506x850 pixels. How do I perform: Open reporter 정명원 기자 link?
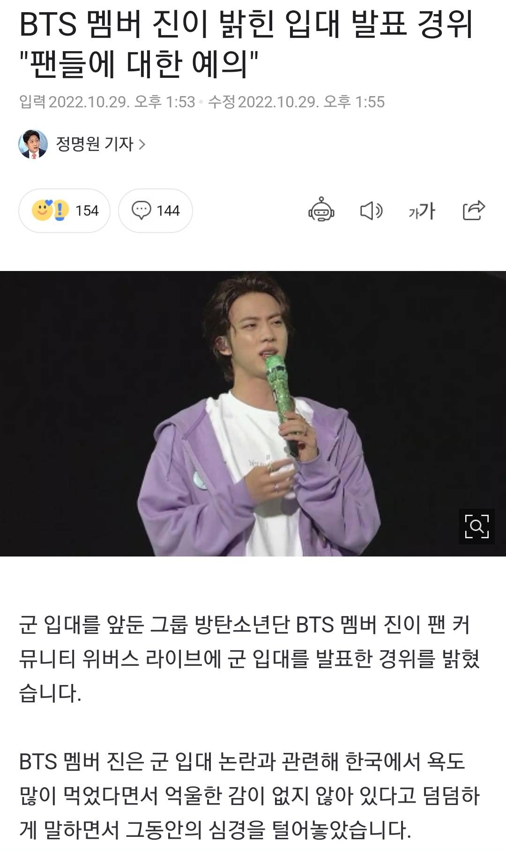coord(95,144)
